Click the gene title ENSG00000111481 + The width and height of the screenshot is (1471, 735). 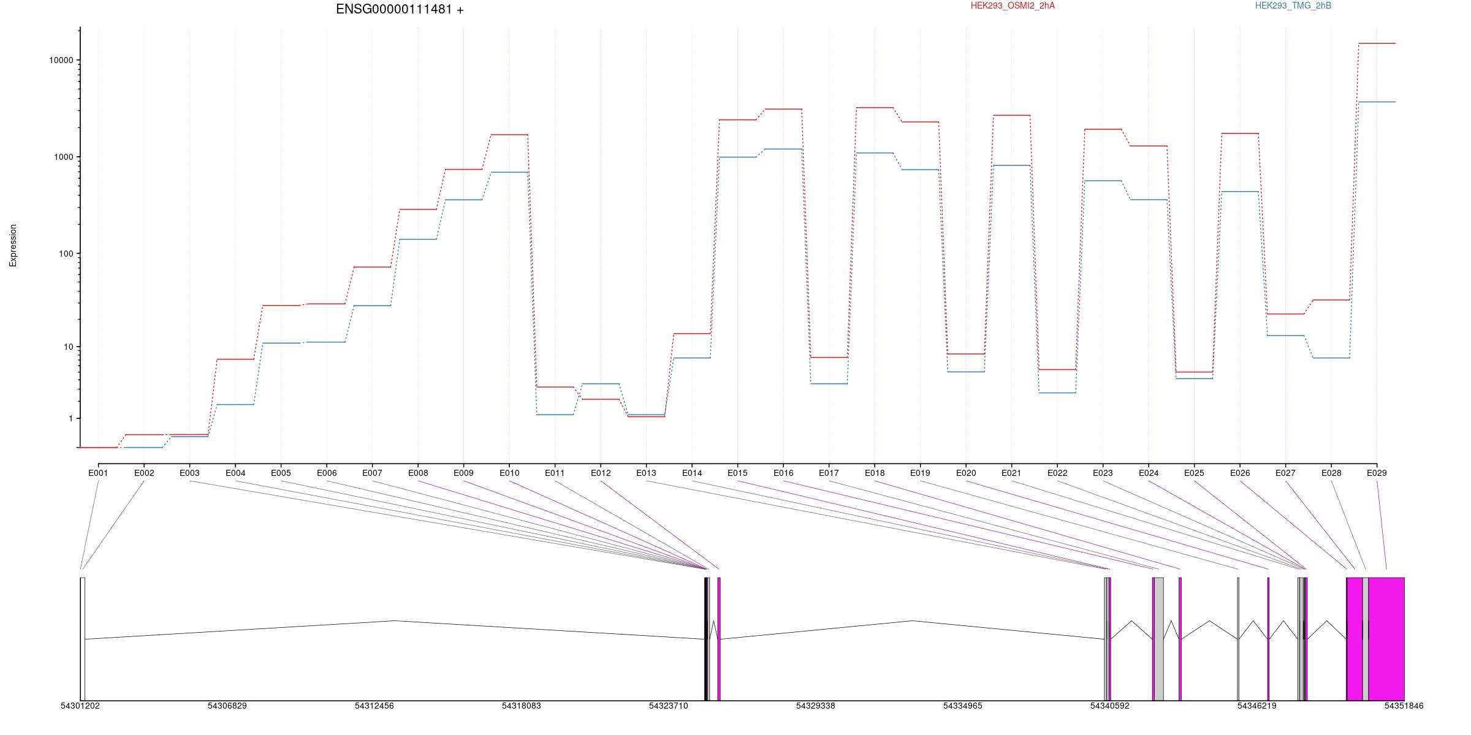[x=400, y=10]
